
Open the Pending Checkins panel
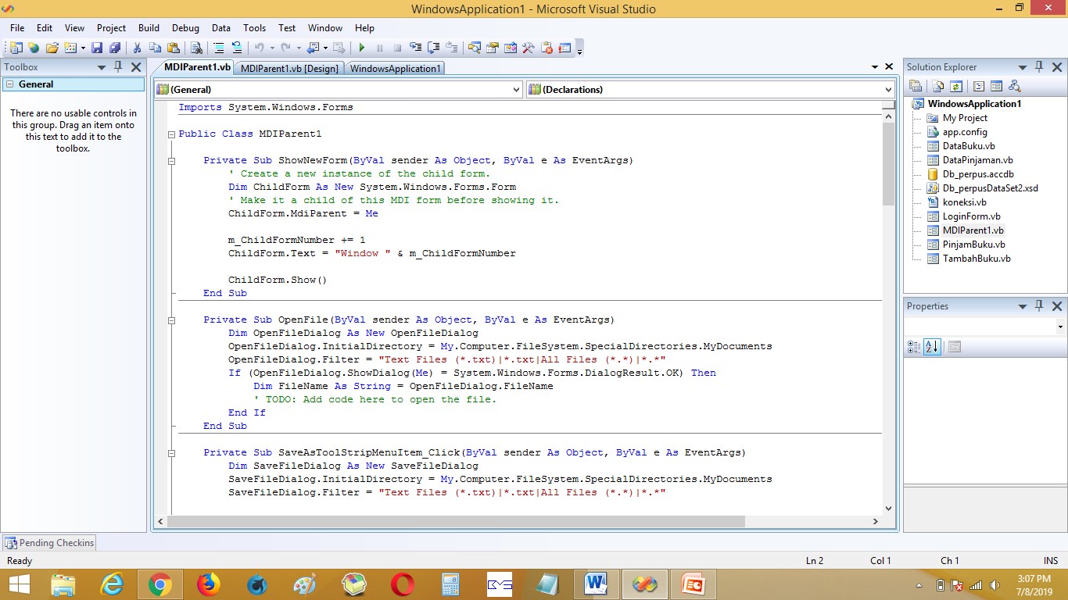pos(48,542)
